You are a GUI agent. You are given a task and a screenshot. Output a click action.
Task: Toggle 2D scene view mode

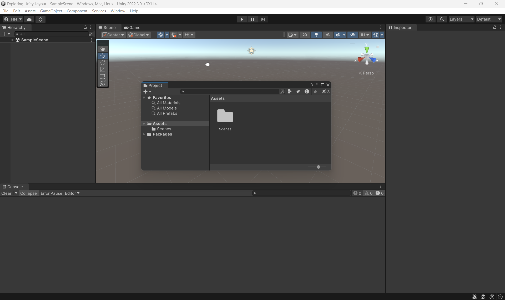(305, 35)
